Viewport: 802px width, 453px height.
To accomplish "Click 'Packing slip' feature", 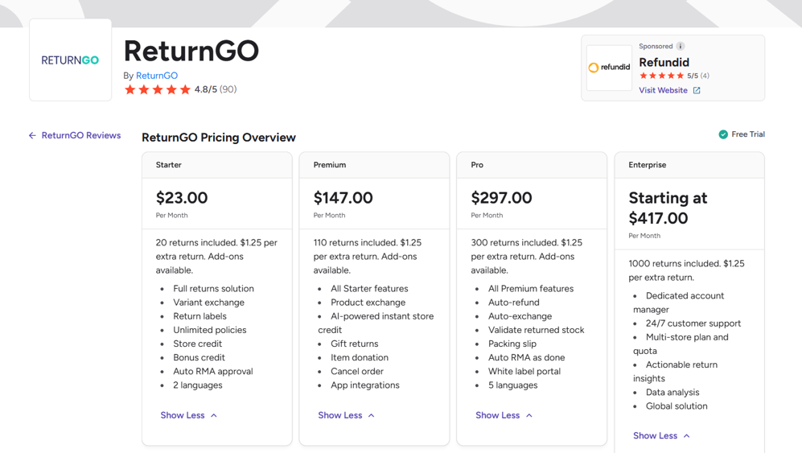I will pos(512,344).
